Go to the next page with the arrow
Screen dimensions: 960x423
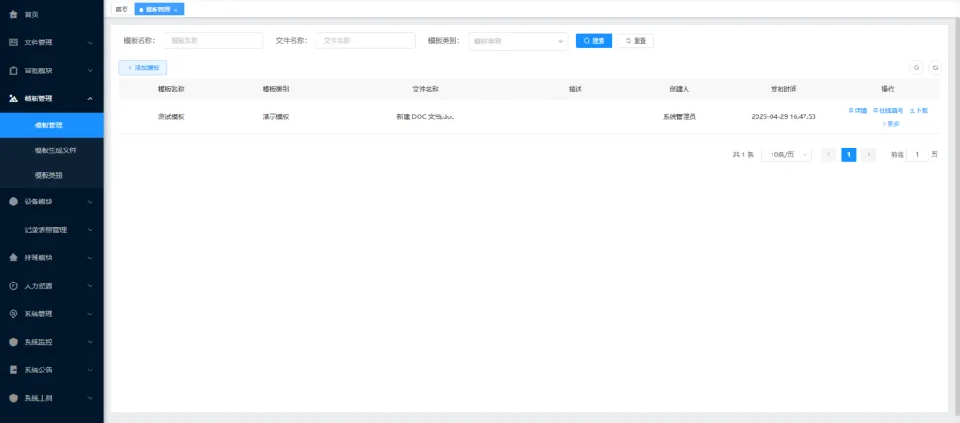(868, 155)
